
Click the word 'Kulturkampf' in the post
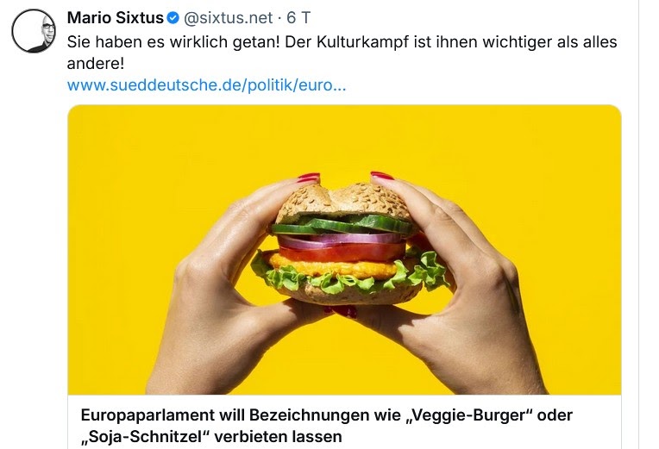point(362,42)
